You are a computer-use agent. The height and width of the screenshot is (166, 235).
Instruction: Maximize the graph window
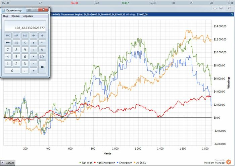(221, 8)
